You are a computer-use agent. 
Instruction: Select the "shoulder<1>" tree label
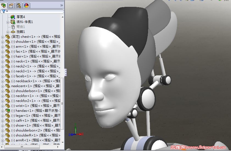point(26,42)
